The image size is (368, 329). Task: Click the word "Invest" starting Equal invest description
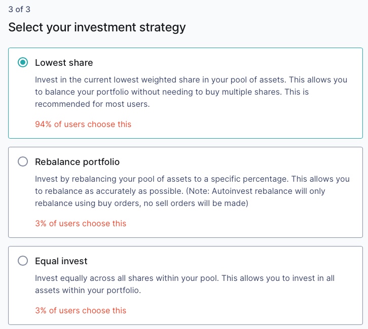[46, 278]
